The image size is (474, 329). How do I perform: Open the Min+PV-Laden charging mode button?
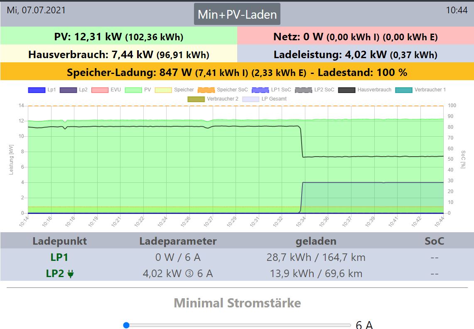click(x=237, y=14)
